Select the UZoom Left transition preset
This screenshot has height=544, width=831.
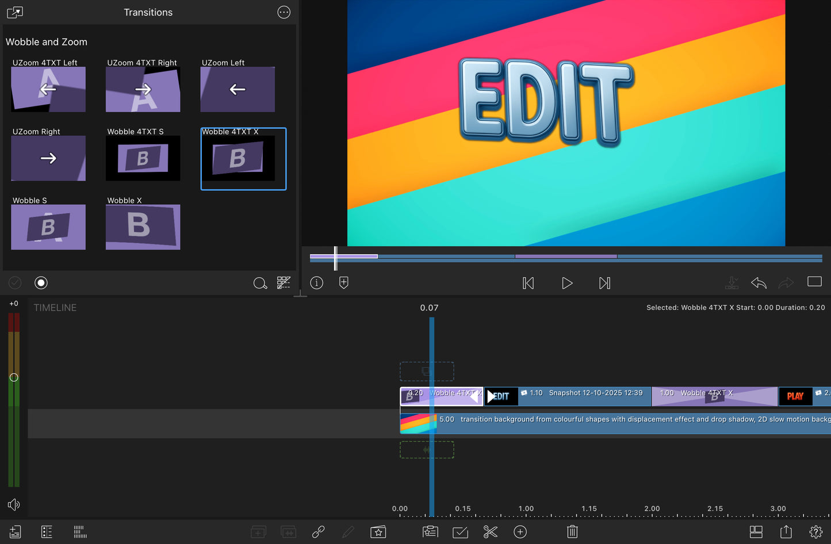pyautogui.click(x=237, y=89)
